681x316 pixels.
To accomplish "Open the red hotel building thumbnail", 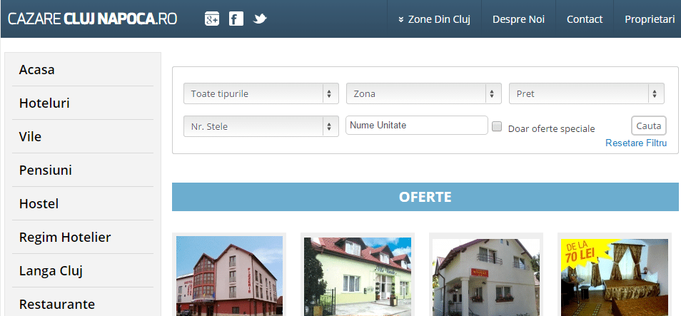I will (229, 276).
